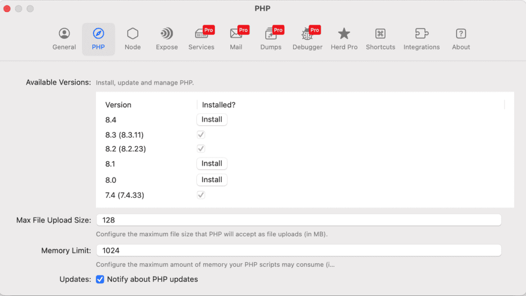
Task: Open the Shortcuts command-key icon
Action: 380,34
